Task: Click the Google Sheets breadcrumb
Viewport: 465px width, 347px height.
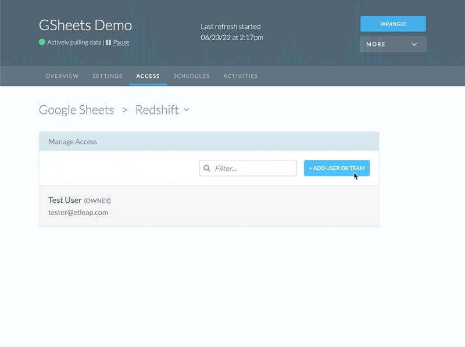Action: (76, 110)
